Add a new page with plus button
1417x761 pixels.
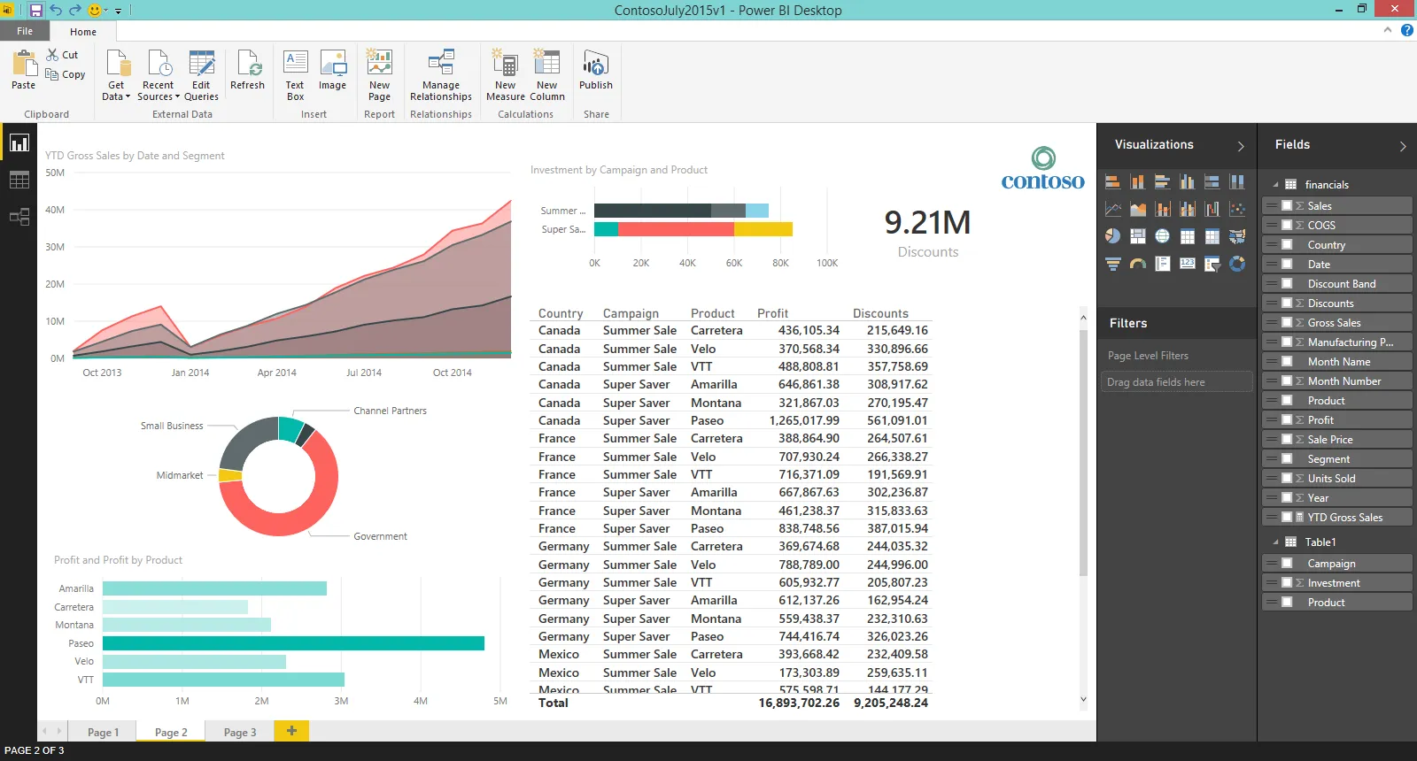[291, 731]
